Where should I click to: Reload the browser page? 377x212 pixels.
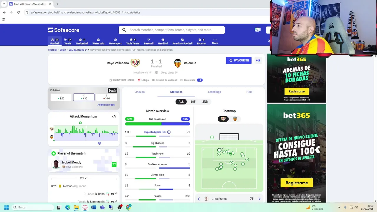tap(18, 12)
